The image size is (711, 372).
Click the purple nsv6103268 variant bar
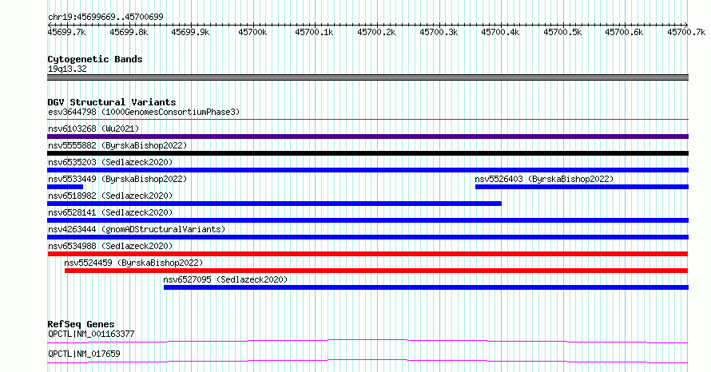point(367,137)
